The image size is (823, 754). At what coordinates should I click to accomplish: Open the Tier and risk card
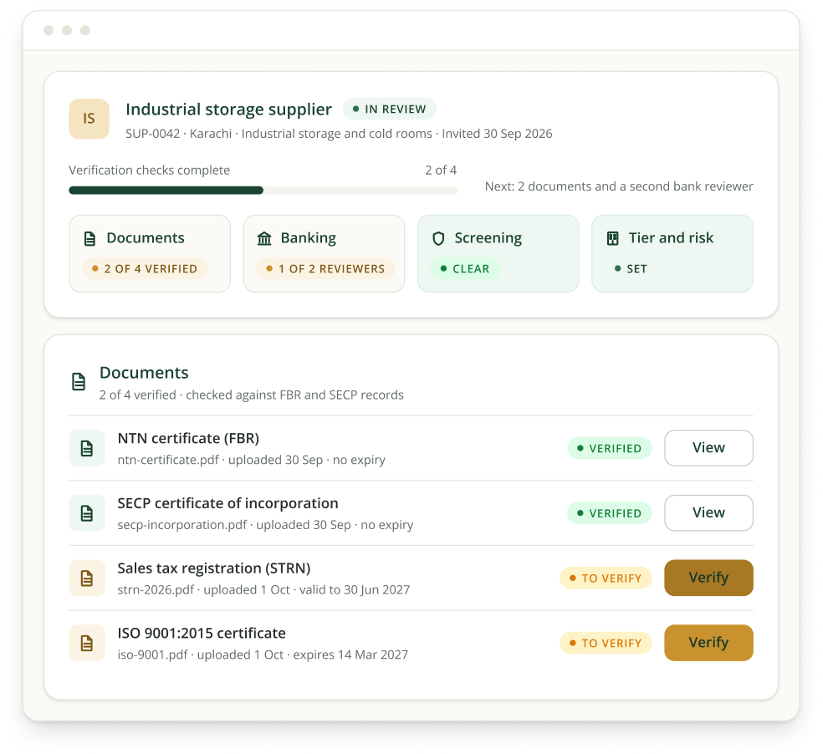click(672, 253)
